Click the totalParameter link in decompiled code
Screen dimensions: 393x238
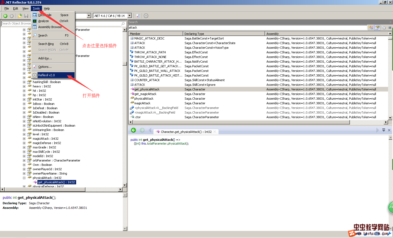[157, 144]
